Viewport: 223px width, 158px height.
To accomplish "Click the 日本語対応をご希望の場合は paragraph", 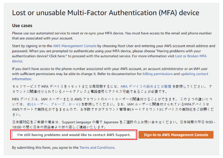I will [x=114, y=125].
